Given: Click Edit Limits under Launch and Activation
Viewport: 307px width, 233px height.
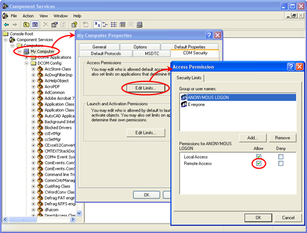Looking at the screenshot, I should point(146,133).
